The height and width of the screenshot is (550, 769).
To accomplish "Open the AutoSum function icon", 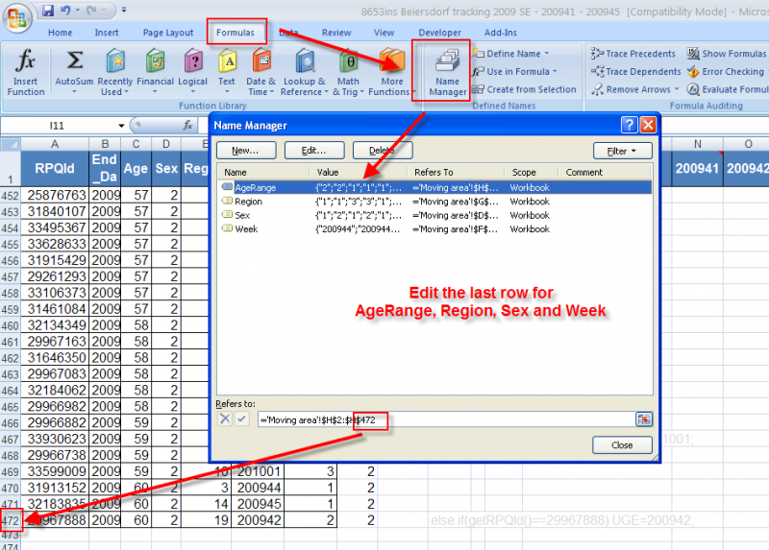I will coord(74,63).
